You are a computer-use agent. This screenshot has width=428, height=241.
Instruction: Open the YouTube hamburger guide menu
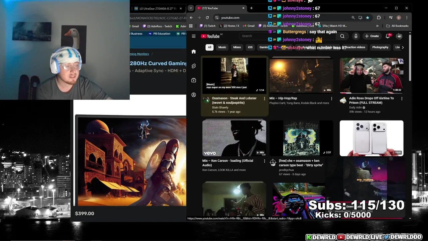click(194, 36)
